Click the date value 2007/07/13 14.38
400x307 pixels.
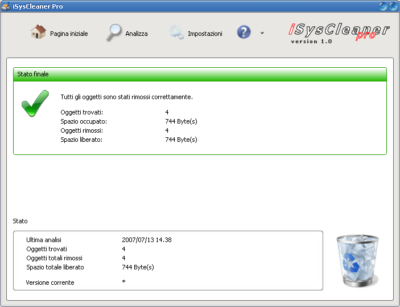tap(147, 240)
